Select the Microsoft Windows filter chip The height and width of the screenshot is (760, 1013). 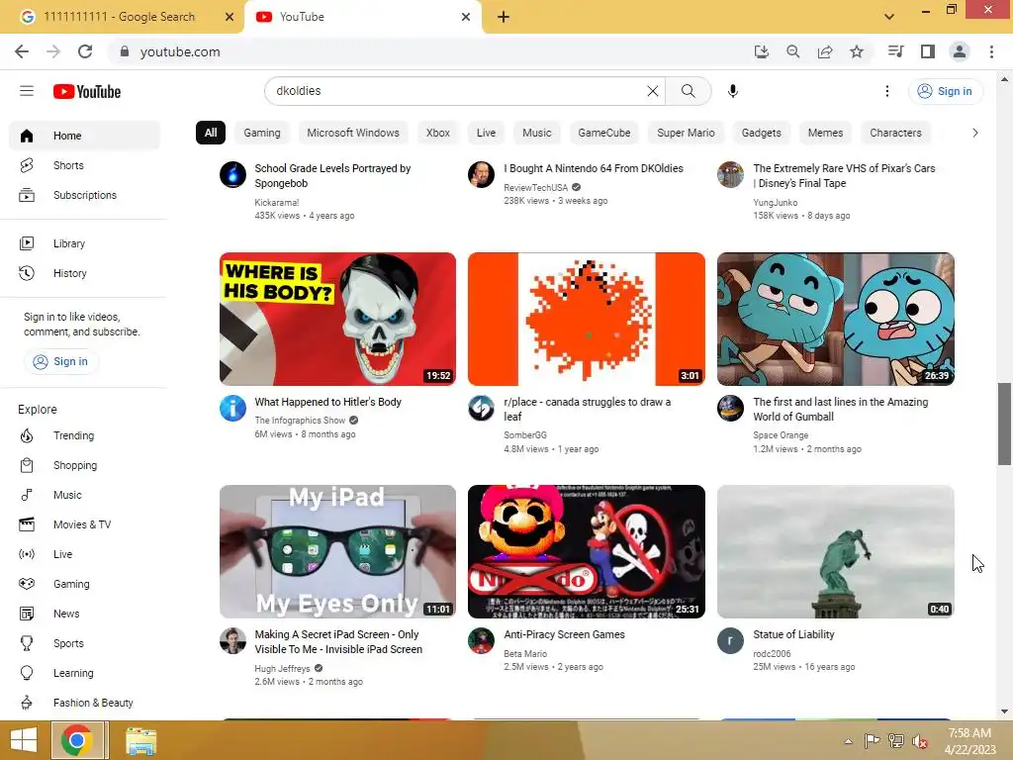point(353,133)
